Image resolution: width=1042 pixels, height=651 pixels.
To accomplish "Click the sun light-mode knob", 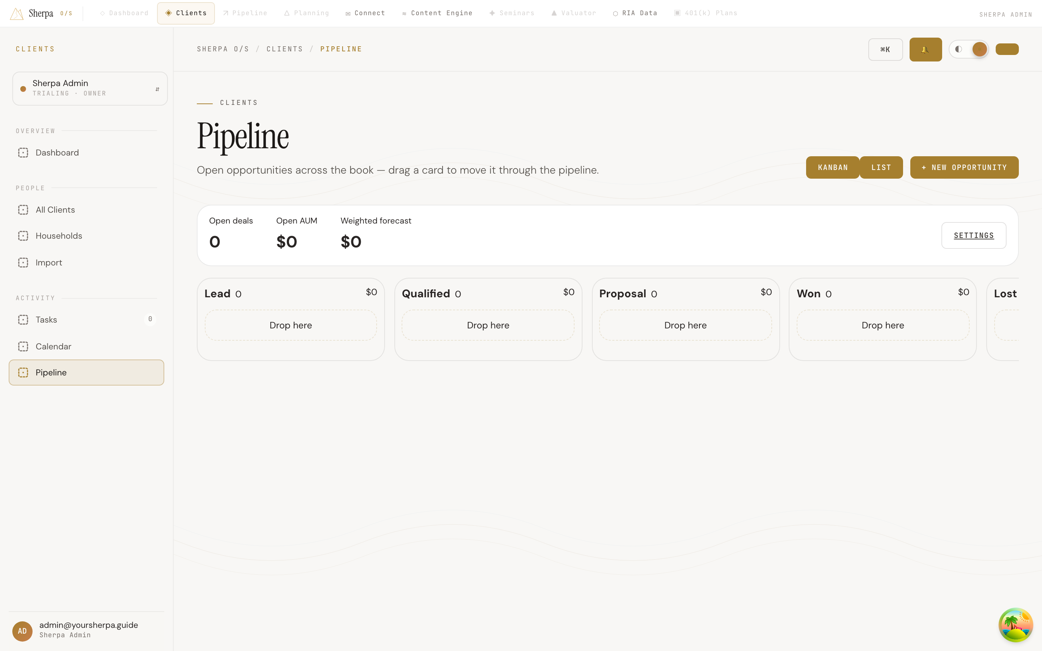I will coord(979,49).
